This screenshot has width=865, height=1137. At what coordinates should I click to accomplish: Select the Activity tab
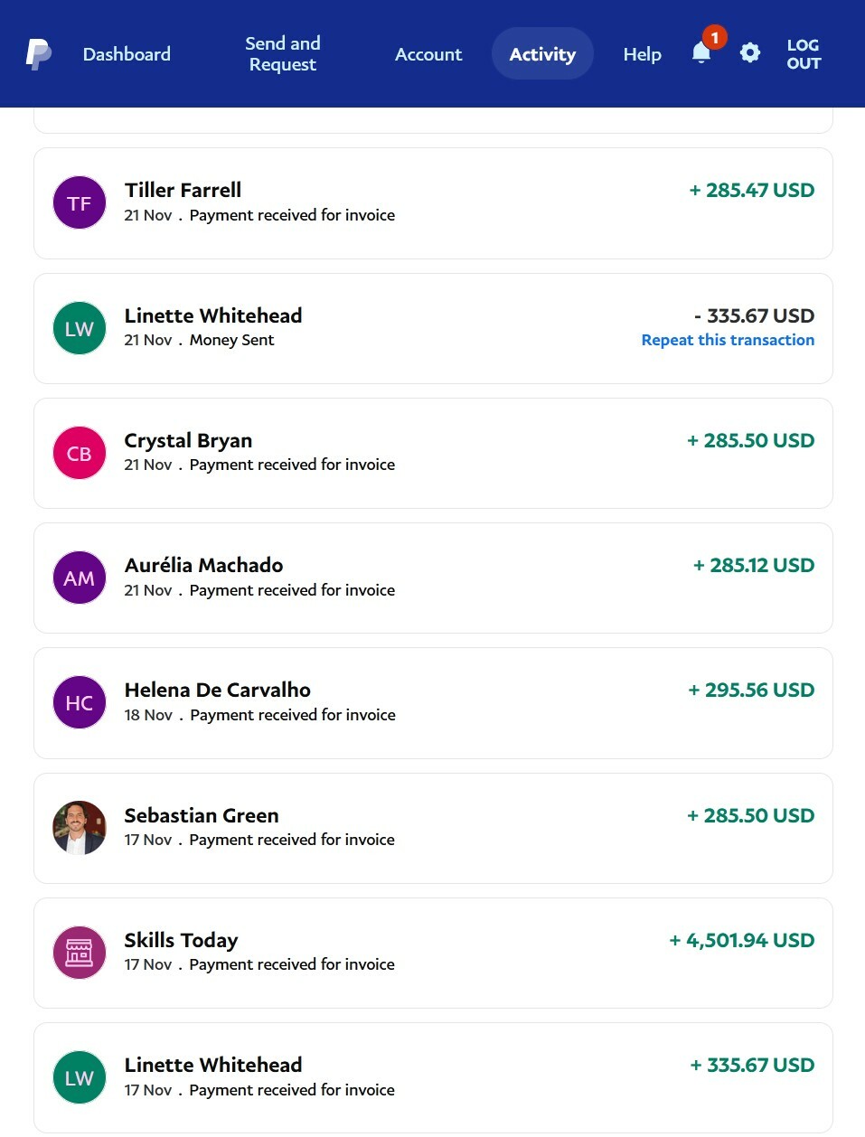pyautogui.click(x=542, y=54)
